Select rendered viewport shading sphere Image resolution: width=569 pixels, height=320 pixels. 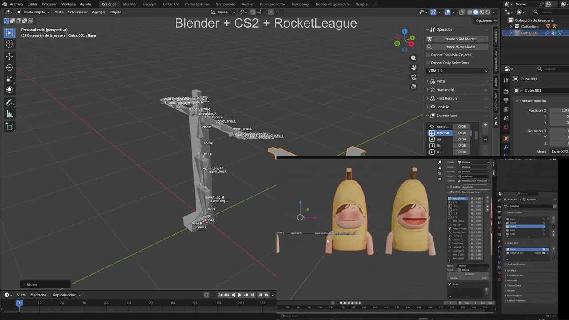488,12
